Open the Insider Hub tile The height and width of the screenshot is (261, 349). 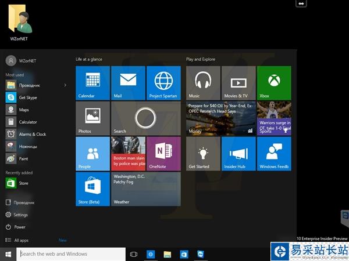[238, 154]
